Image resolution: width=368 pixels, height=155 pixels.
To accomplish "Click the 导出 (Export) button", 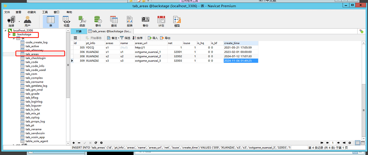I will click(165, 38).
